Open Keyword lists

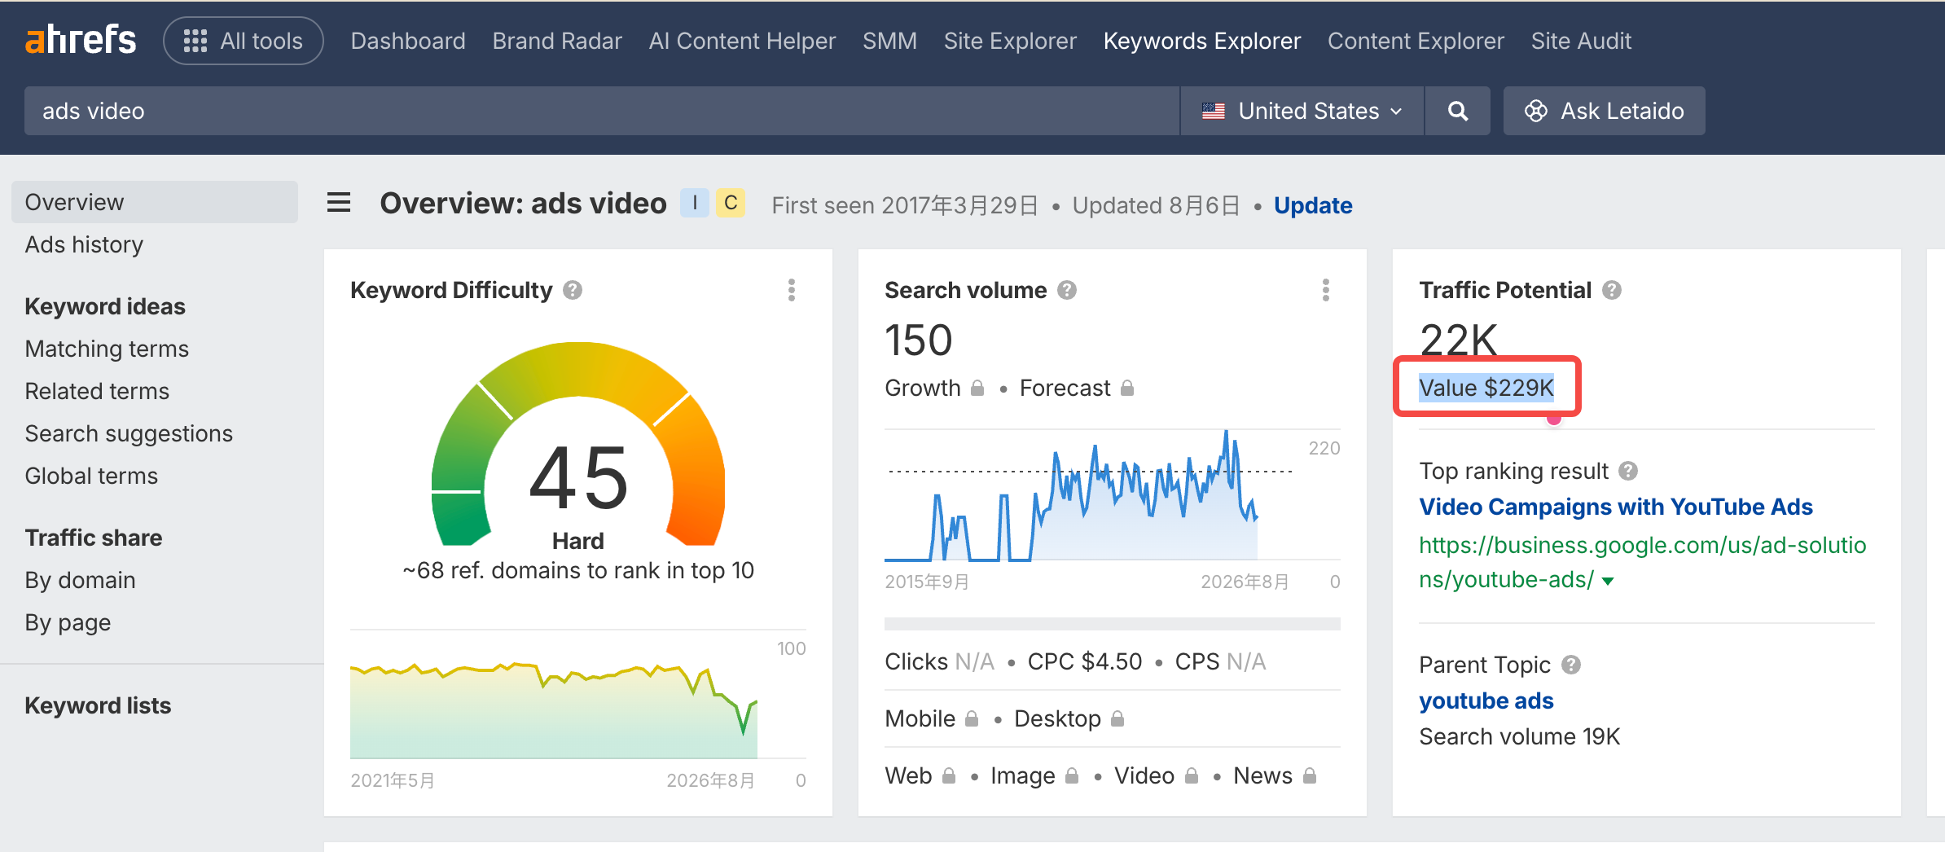click(98, 705)
